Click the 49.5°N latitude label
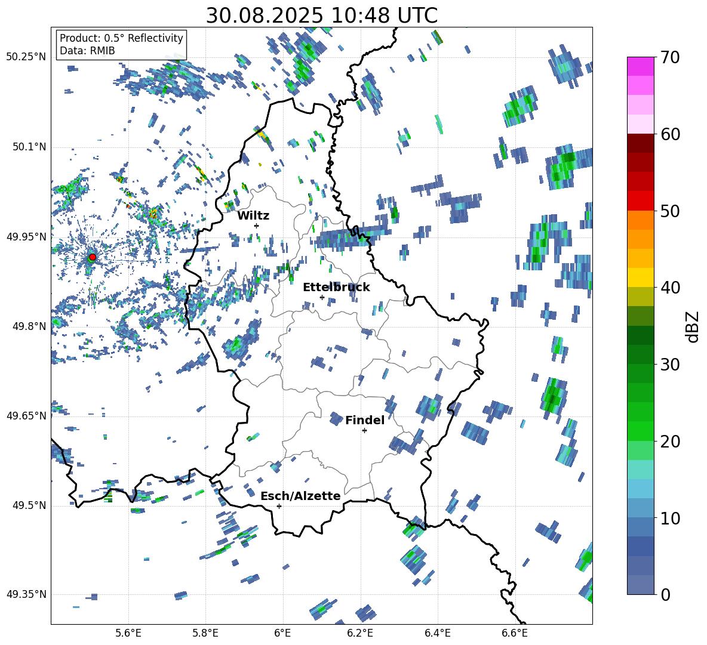The width and height of the screenshot is (707, 645). (29, 505)
